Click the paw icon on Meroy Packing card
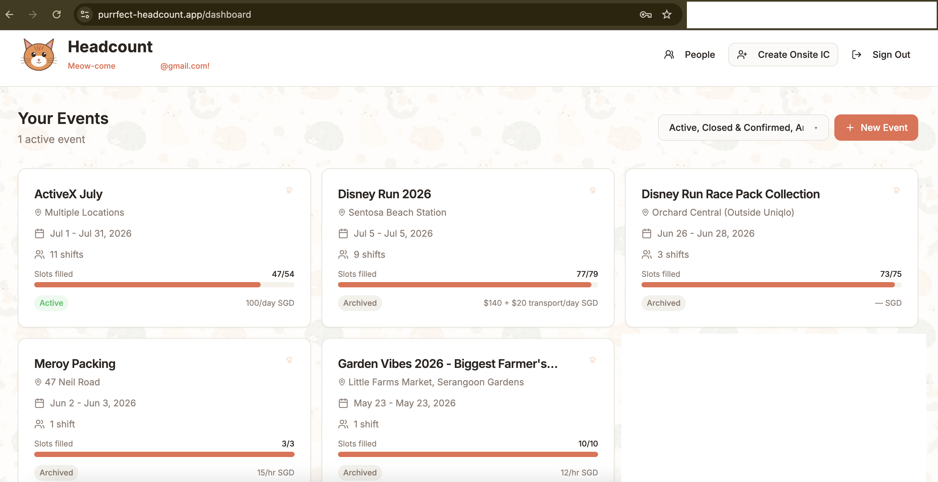 click(x=289, y=360)
